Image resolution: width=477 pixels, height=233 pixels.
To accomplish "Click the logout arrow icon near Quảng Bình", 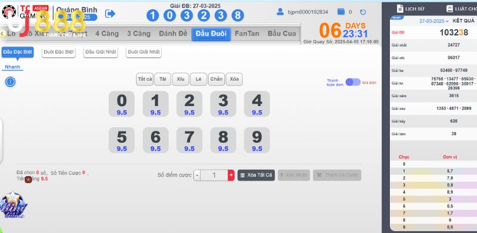I will [x=110, y=13].
